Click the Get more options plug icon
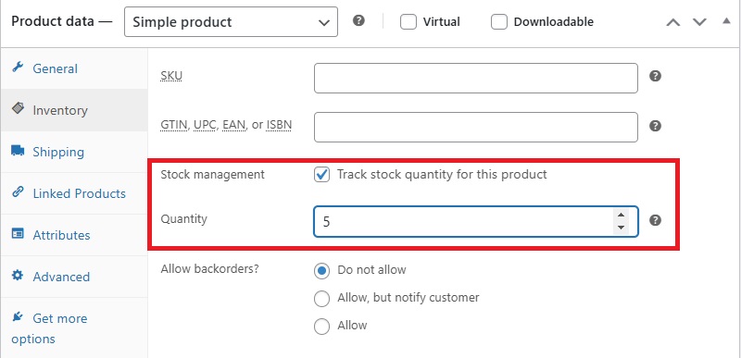 coord(18,316)
